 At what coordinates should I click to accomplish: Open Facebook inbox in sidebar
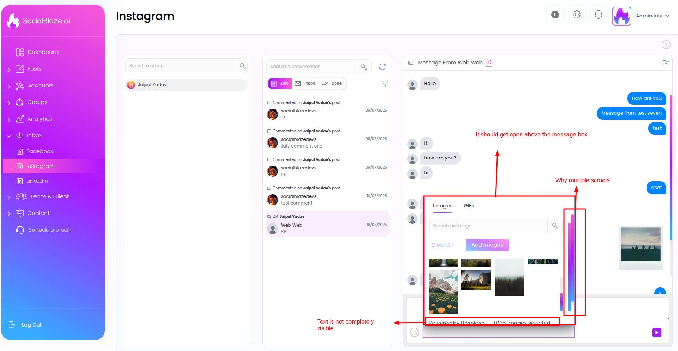click(54, 151)
